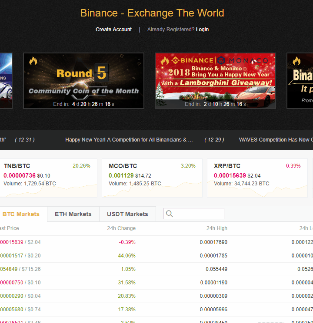Viewport: 313px width, 323px height.
Task: Click the (12-31) announcement date
Action: point(25,140)
